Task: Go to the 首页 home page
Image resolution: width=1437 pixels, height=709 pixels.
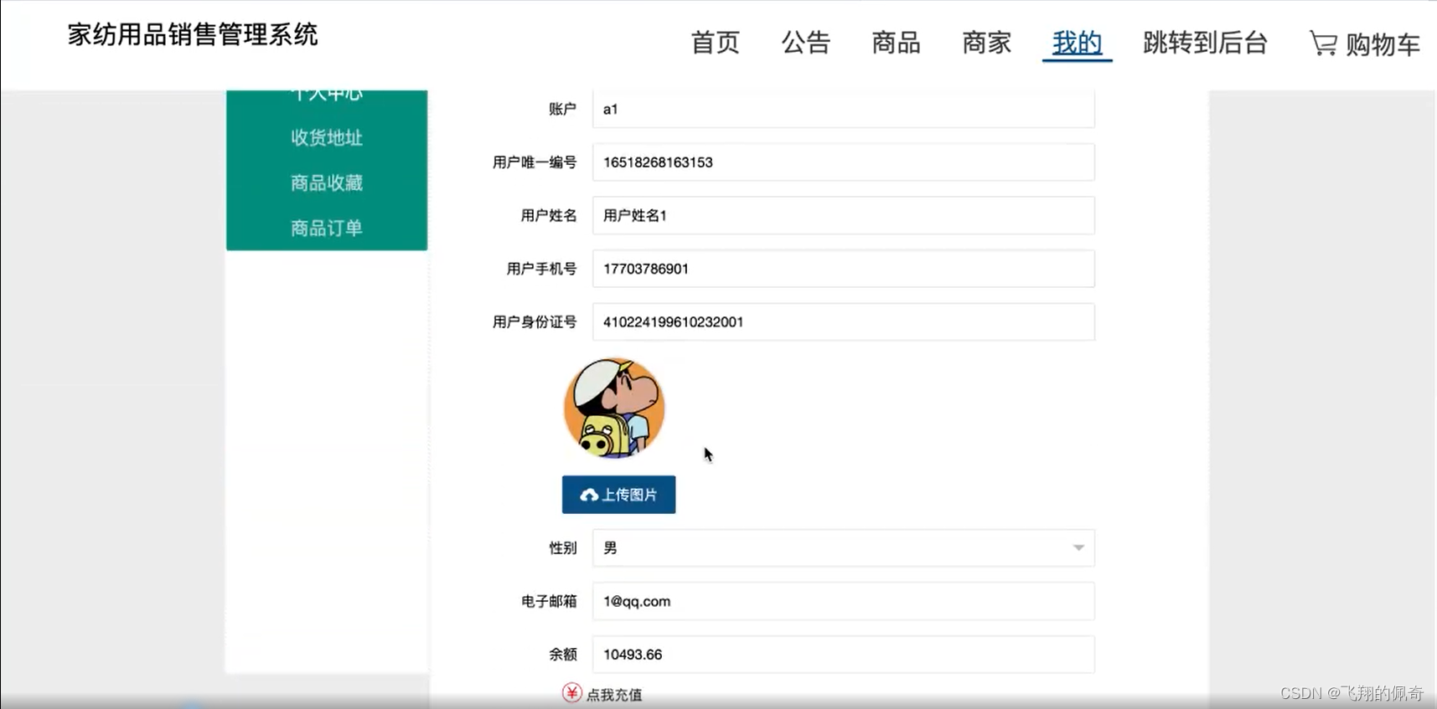Action: coord(715,43)
